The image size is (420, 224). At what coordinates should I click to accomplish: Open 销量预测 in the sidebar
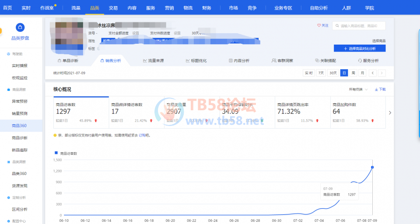20,113
